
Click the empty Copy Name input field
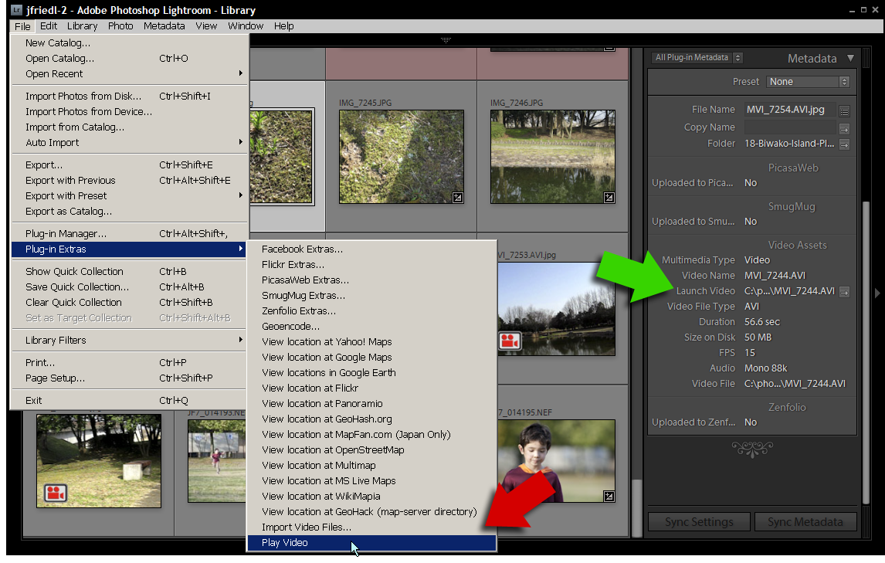(x=789, y=127)
